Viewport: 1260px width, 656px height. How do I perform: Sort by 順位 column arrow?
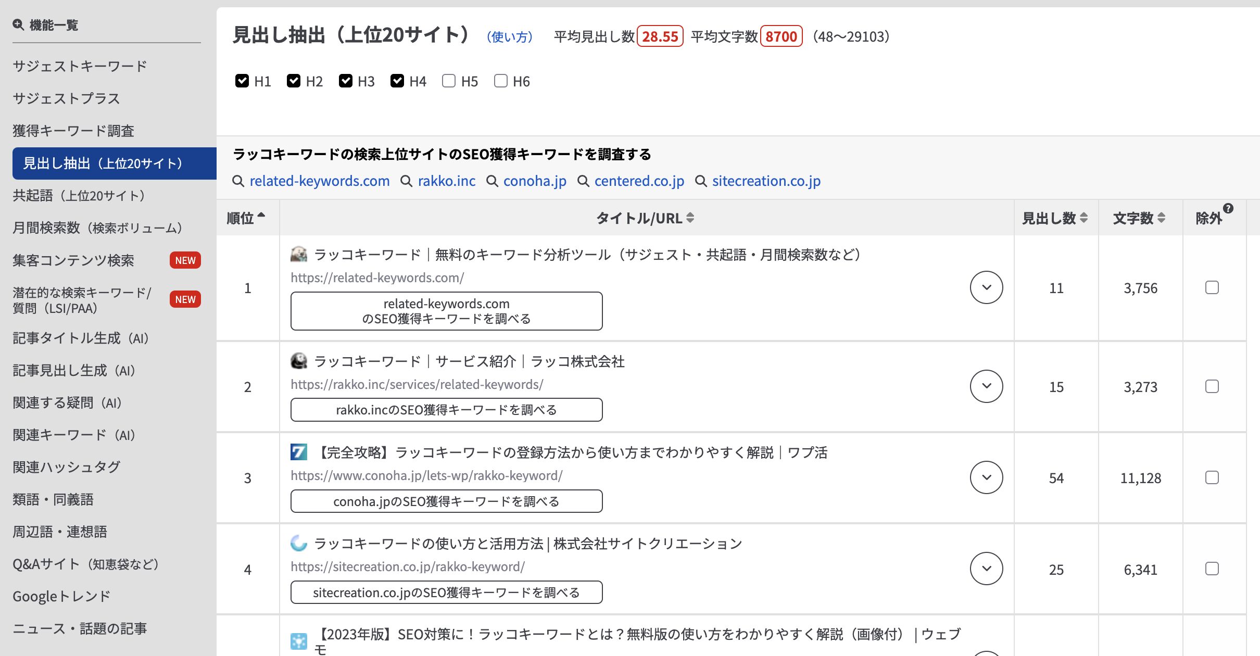pos(261,215)
